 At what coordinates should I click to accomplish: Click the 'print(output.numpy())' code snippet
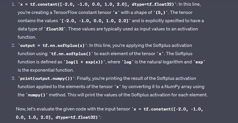[48, 78]
